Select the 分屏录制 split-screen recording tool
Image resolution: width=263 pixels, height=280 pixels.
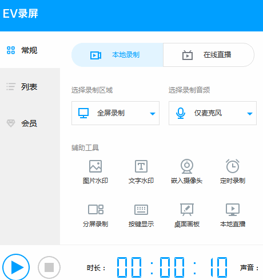(x=95, y=215)
